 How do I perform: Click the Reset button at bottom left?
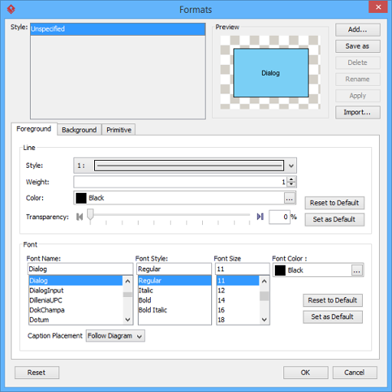37,373
